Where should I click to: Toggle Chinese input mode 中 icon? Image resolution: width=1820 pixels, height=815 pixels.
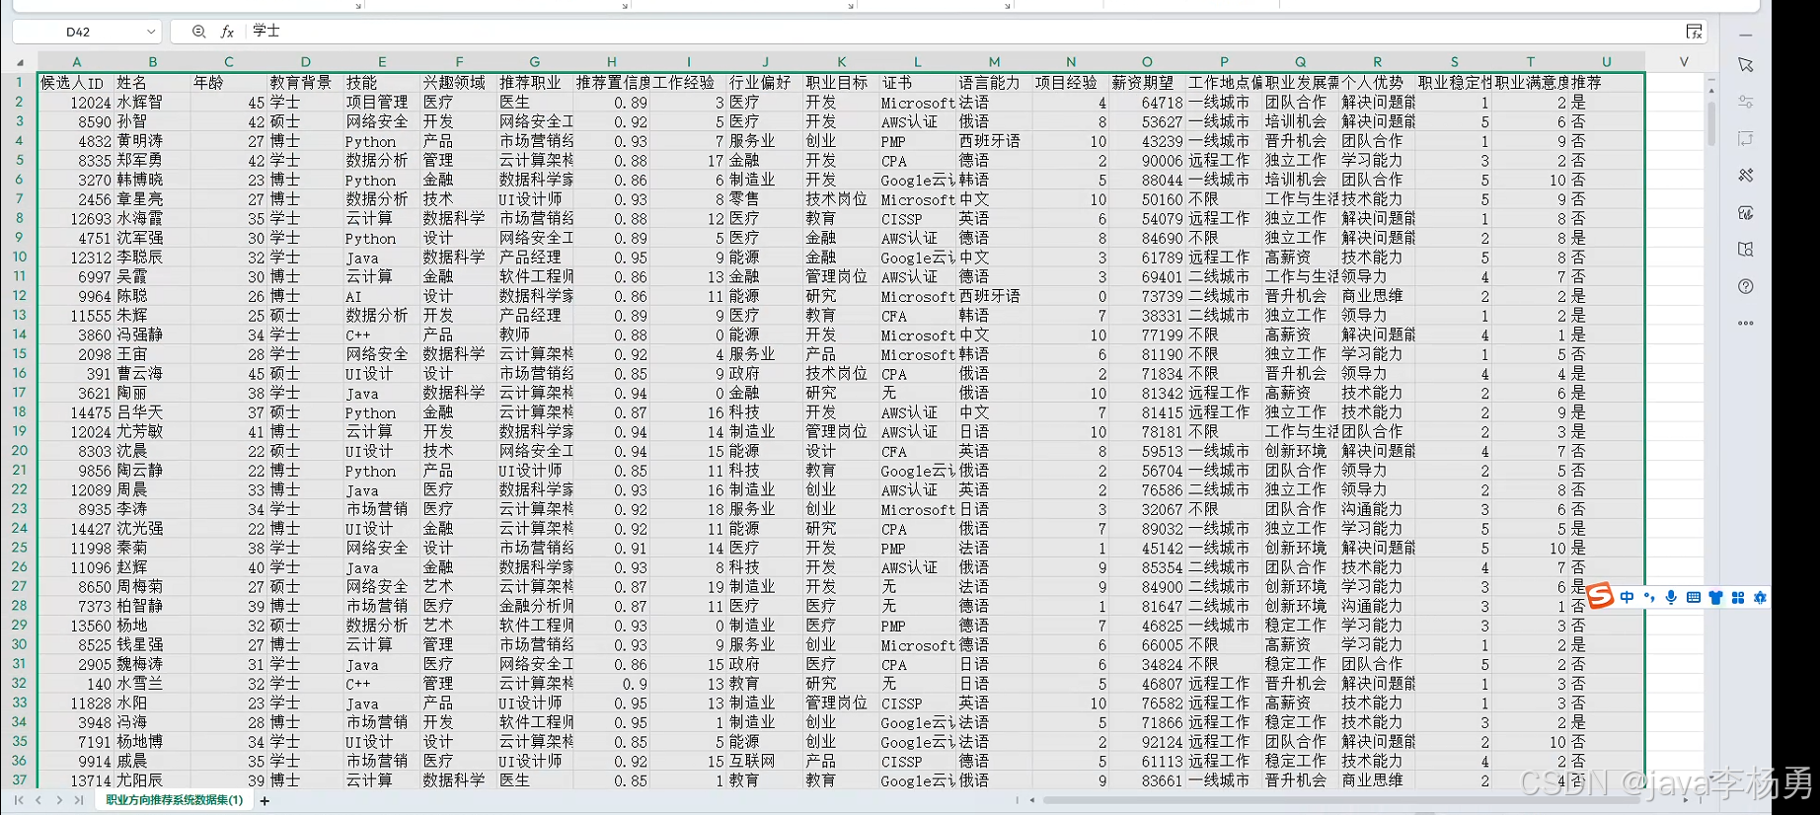[x=1627, y=597]
